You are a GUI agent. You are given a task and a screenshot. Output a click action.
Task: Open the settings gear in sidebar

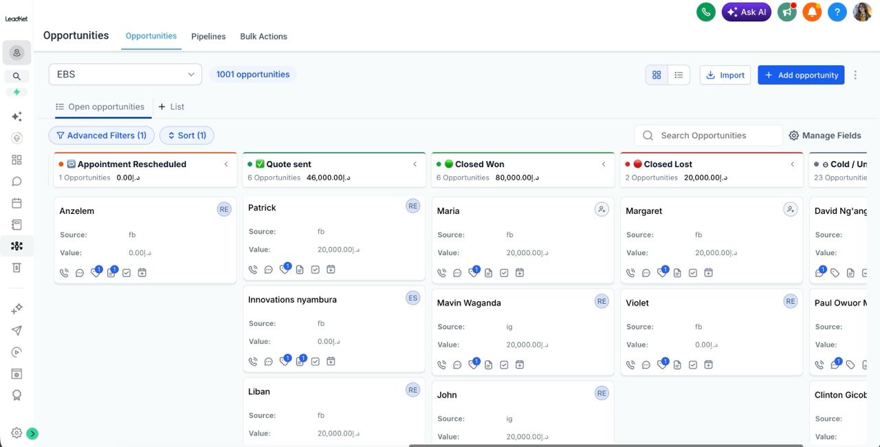pyautogui.click(x=16, y=433)
